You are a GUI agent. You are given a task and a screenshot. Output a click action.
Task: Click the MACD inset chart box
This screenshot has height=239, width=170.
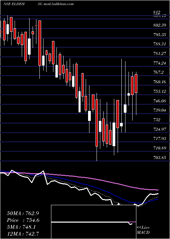pyautogui.click(x=93, y=222)
